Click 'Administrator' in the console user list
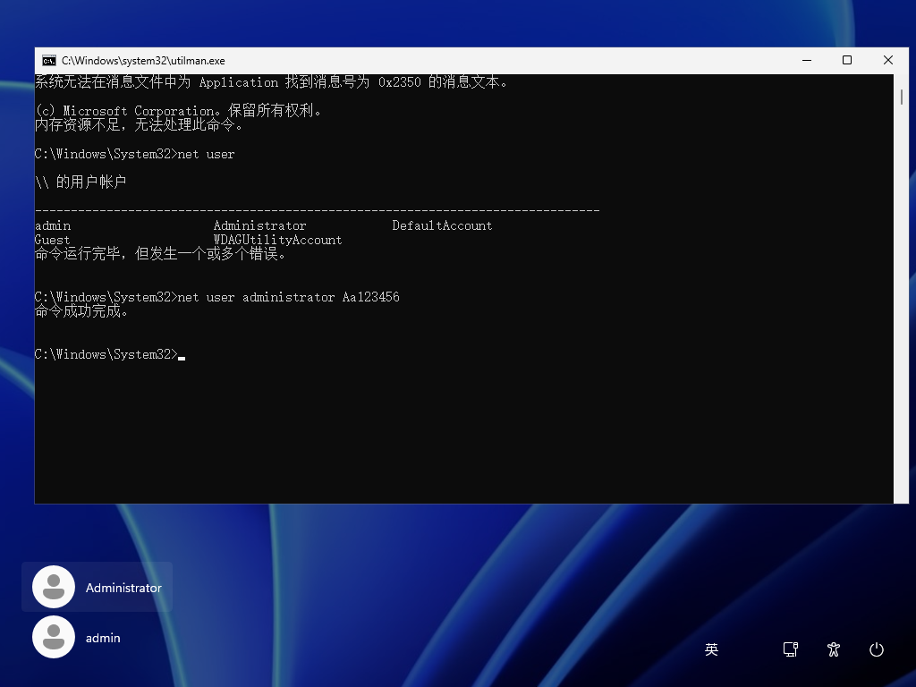Viewport: 916px width, 687px height. pyautogui.click(x=259, y=225)
